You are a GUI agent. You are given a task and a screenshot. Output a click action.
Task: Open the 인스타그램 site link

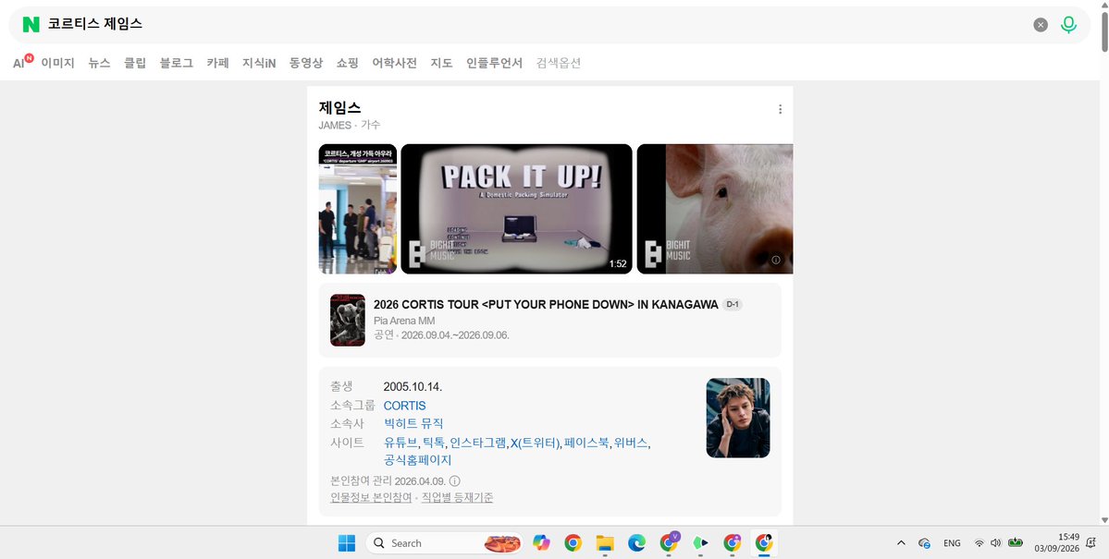click(477, 444)
